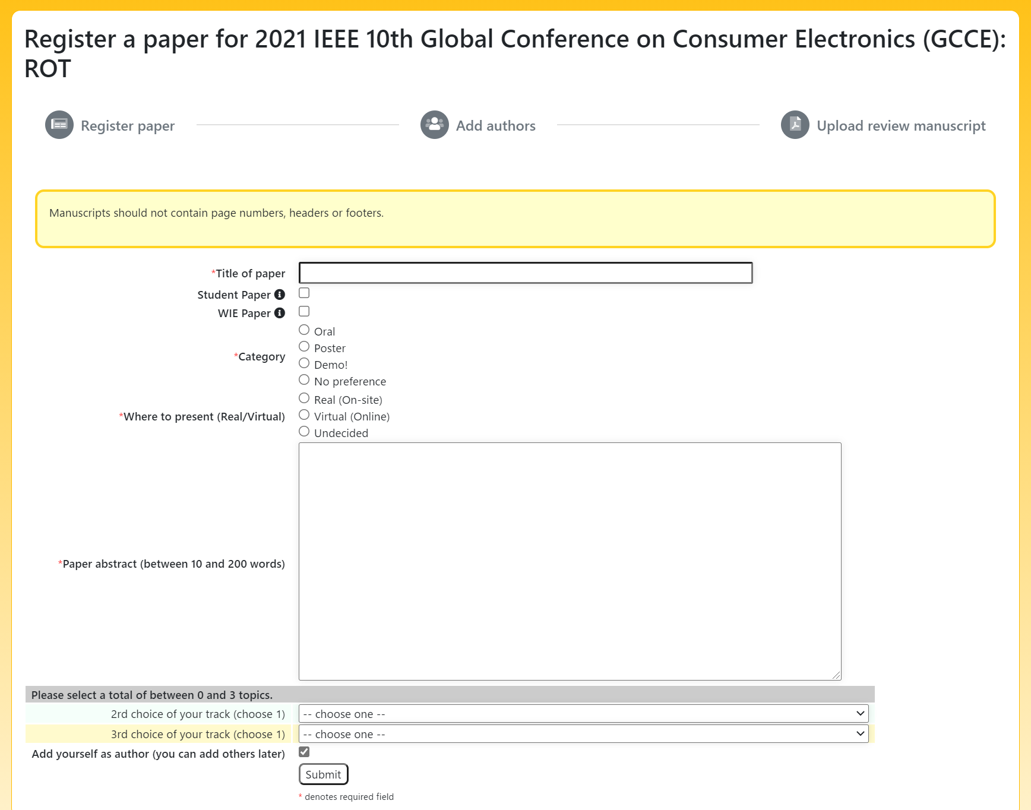Click the page heading 'Register a paper for 2021 IEEE'
Image resolution: width=1031 pixels, height=810 pixels.
coord(515,53)
